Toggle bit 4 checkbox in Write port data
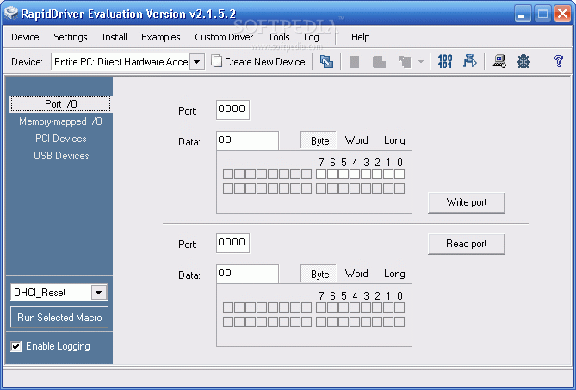576x390 pixels. coord(355,174)
